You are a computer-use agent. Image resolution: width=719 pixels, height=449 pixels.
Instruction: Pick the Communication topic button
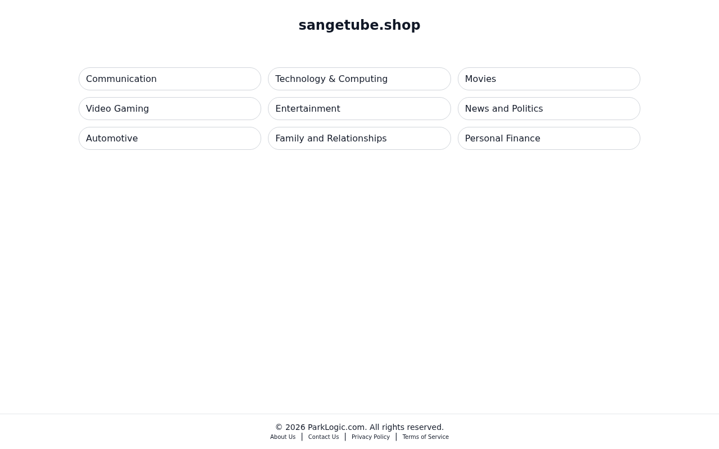[170, 79]
